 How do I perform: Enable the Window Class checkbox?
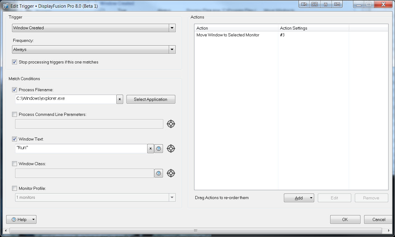pyautogui.click(x=15, y=164)
